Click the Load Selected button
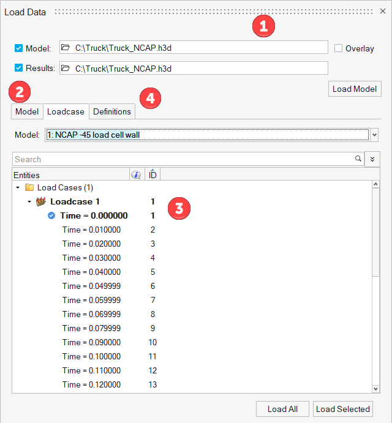The height and width of the screenshot is (423, 392). [x=342, y=409]
